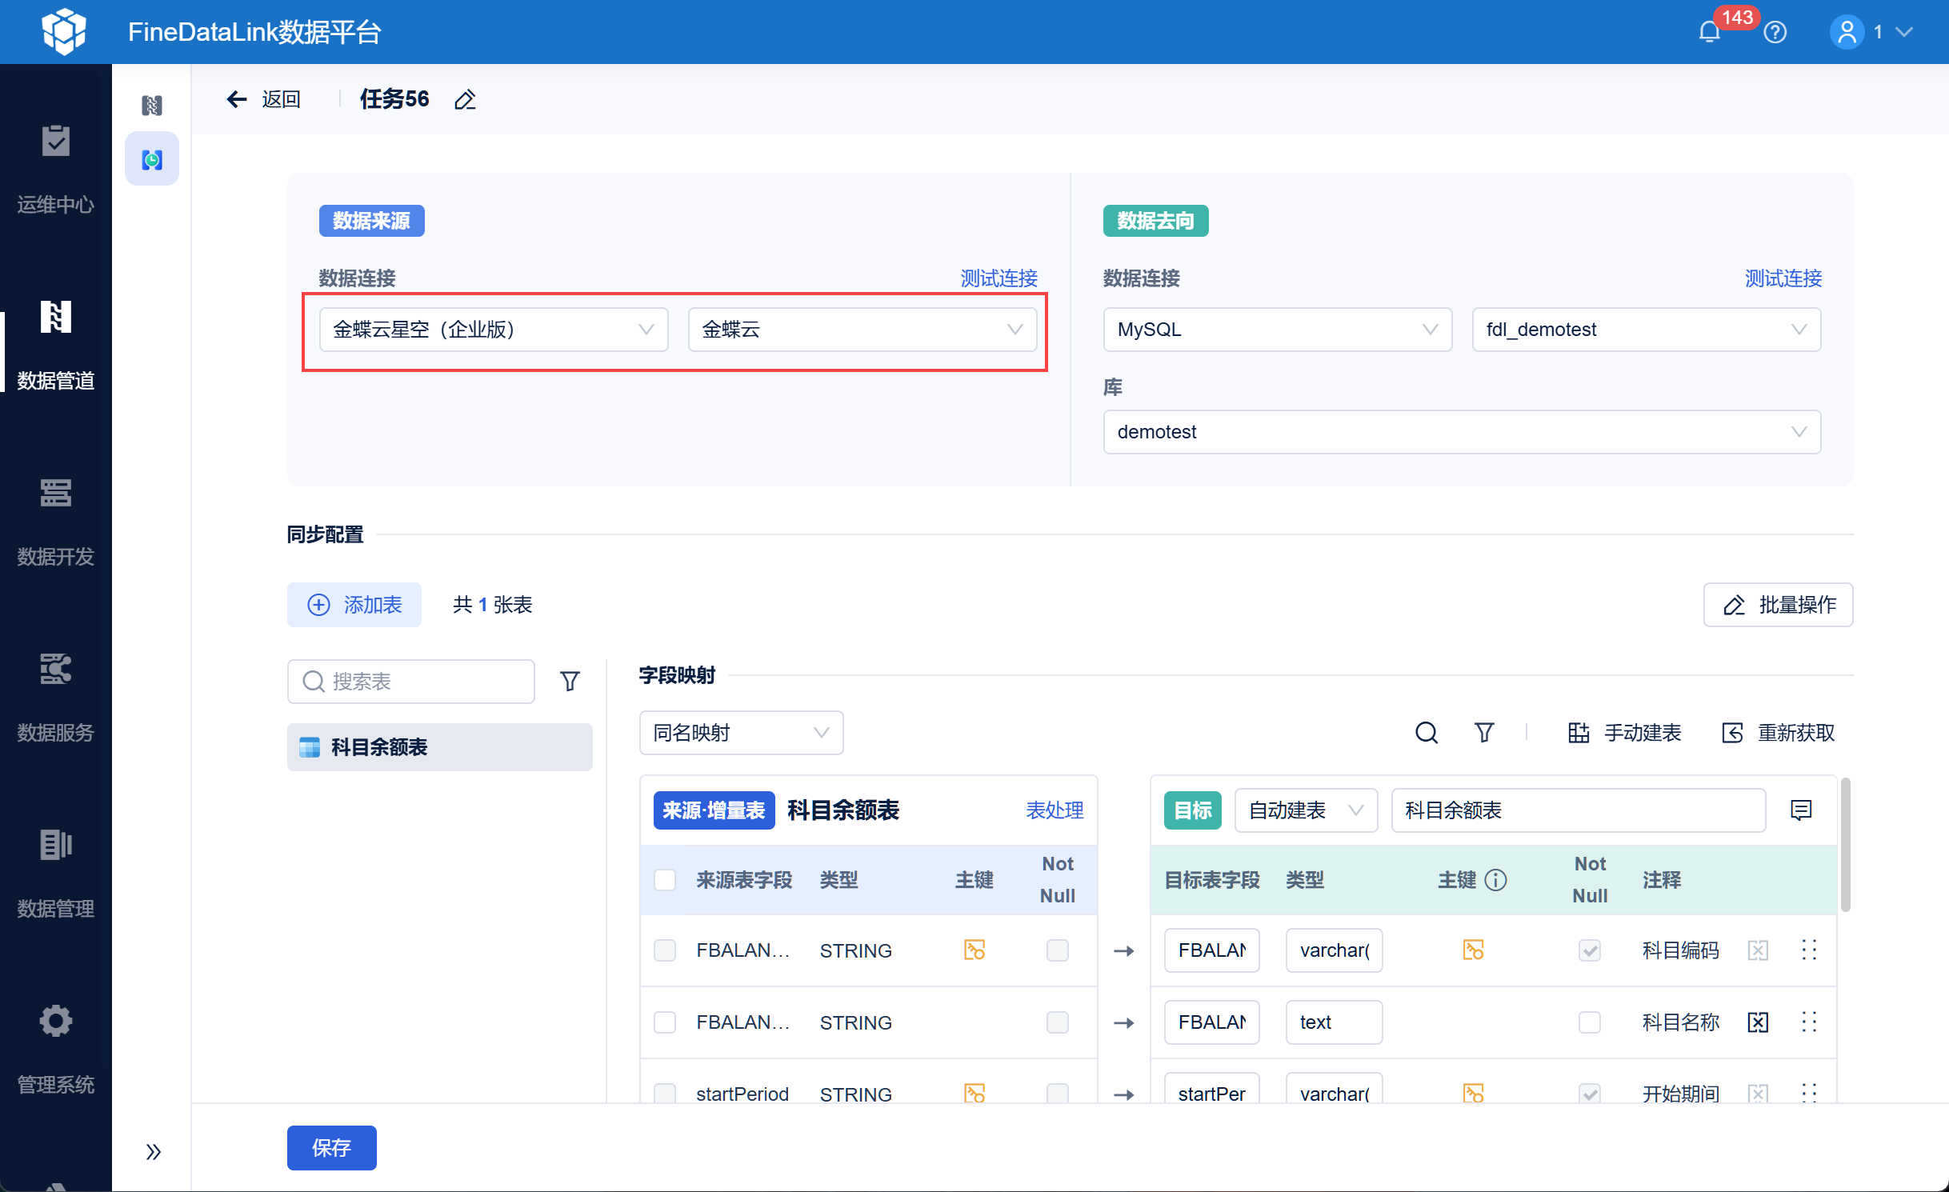
Task: Toggle source Not Null for second FBALAN… row
Action: click(1058, 1022)
